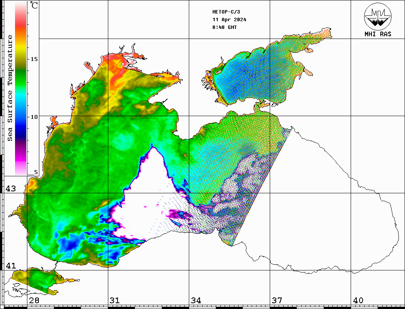Click longitude label 37
Image resolution: width=405 pixels, height=309 pixels.
(277, 300)
